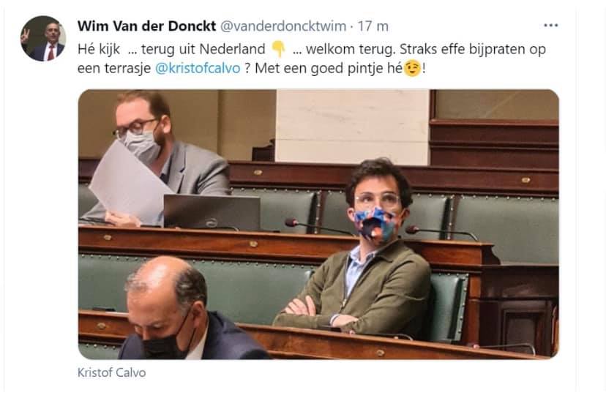Screen dimensions: 606x398
Task: Click the white sheet of paper in the photo
Action: [130, 181]
